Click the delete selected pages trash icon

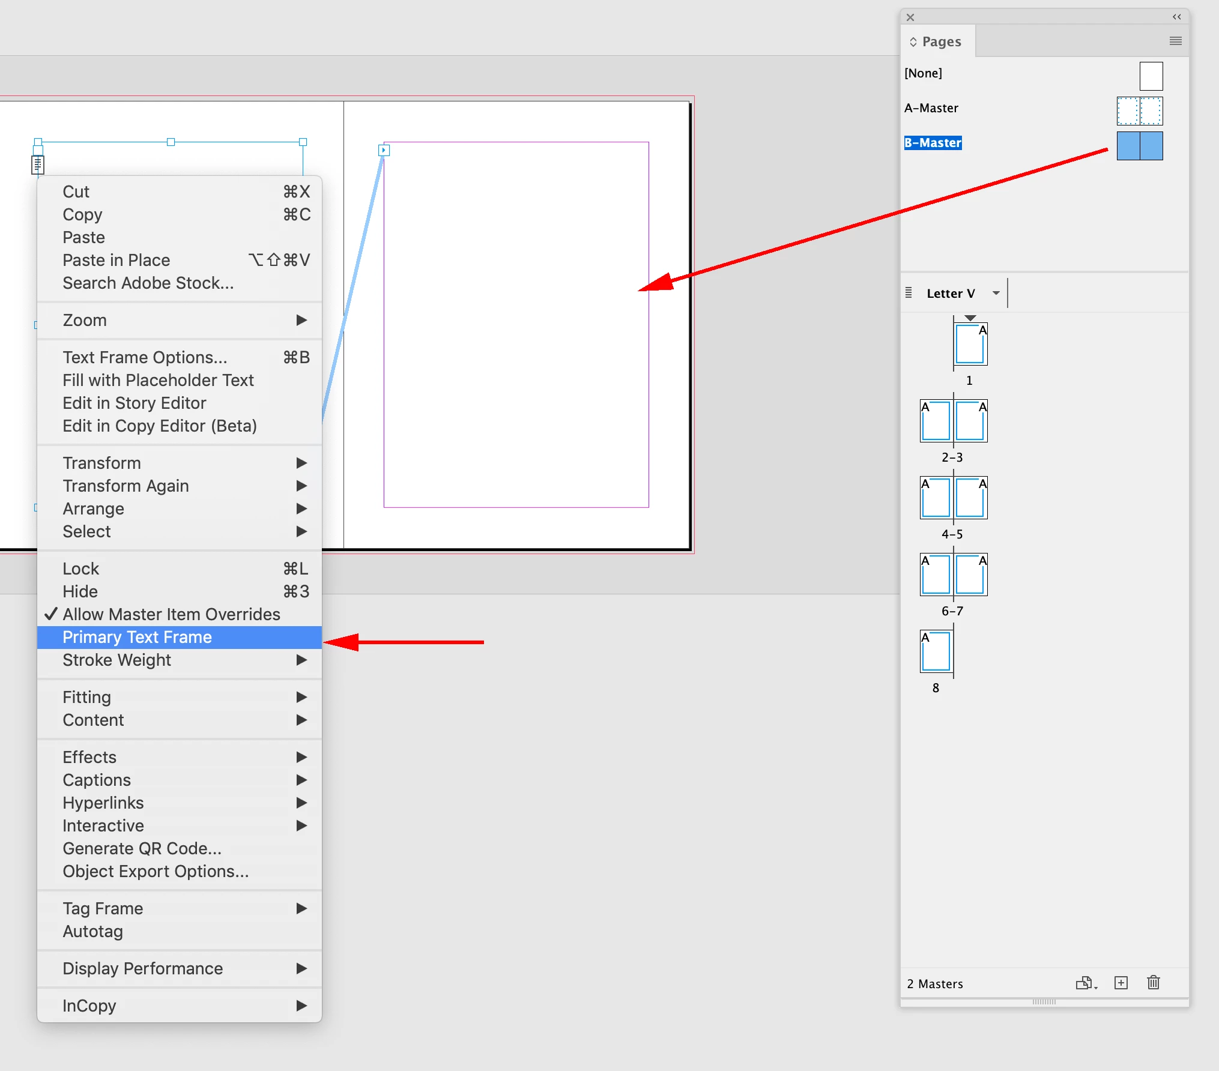[x=1153, y=983]
